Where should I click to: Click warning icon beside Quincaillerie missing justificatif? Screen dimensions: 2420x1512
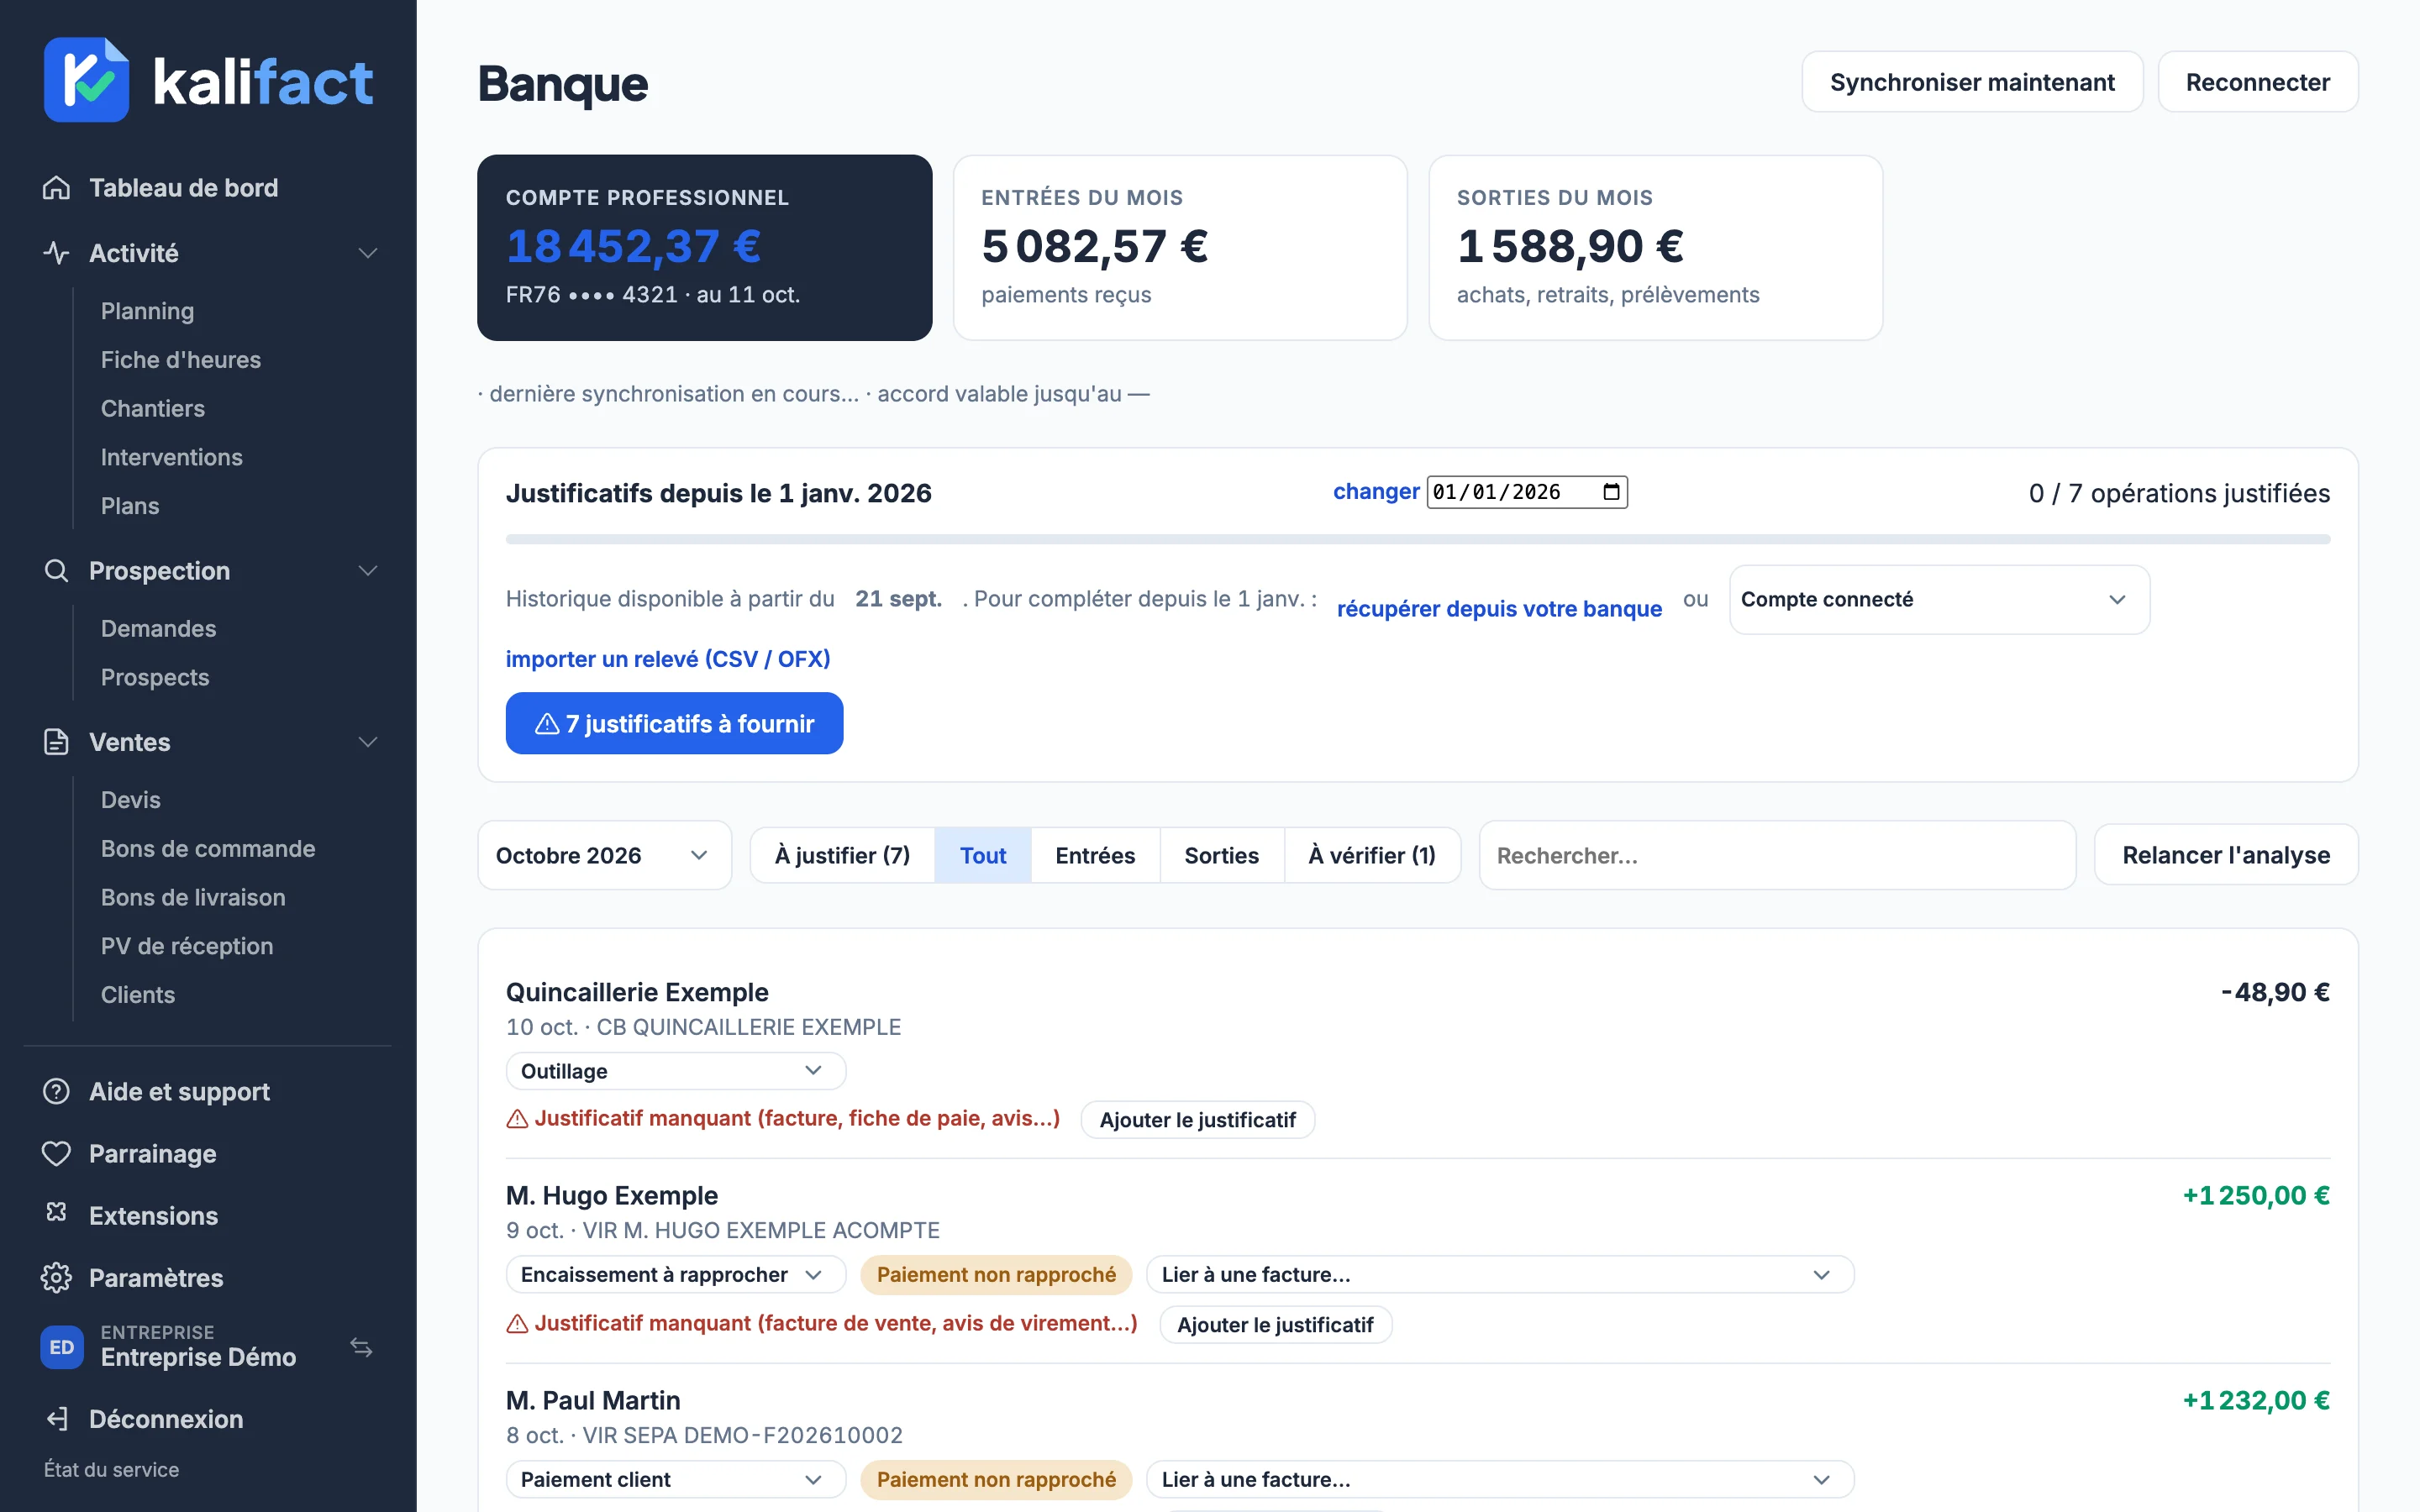(517, 1119)
